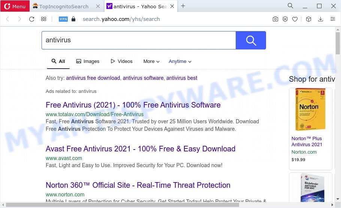
Task: Go back with the back arrow
Action: coord(7,19)
